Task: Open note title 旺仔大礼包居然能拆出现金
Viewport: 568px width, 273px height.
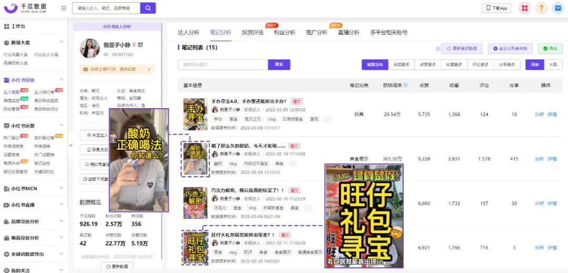Action: tap(243, 235)
